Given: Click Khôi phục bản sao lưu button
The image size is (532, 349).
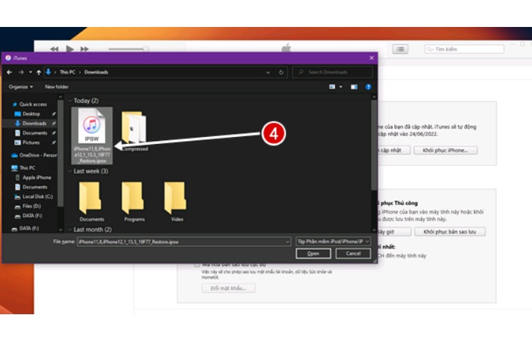Looking at the screenshot, I should point(450,232).
